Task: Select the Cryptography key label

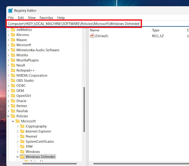Action: (36, 126)
